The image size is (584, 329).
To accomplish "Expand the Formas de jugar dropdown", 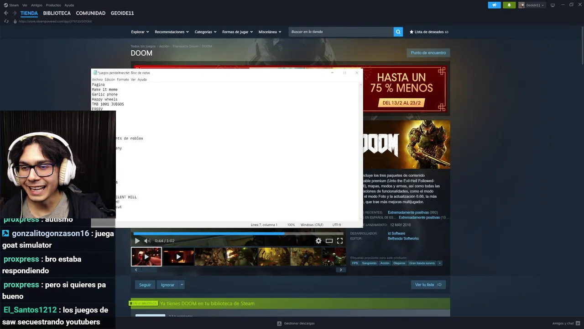I will tap(238, 32).
